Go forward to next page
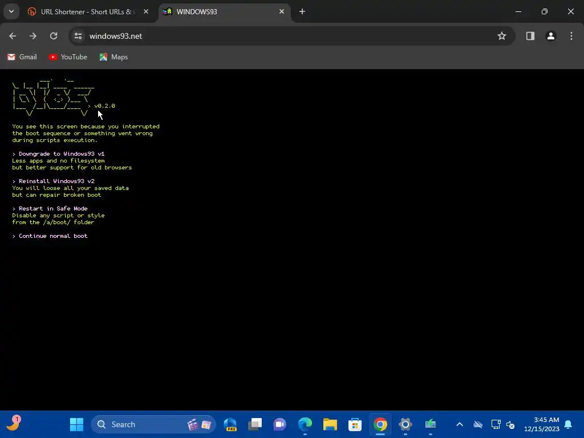The width and height of the screenshot is (584, 438). coord(33,36)
